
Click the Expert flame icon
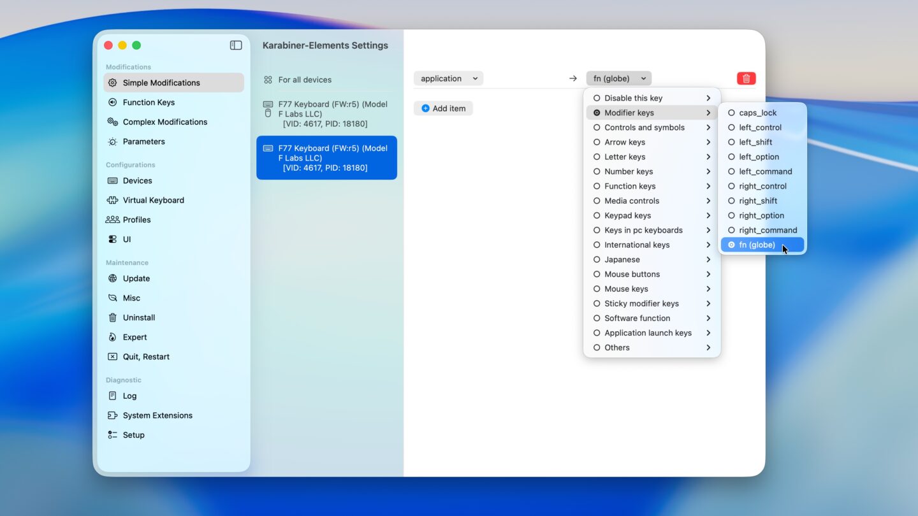tap(113, 338)
